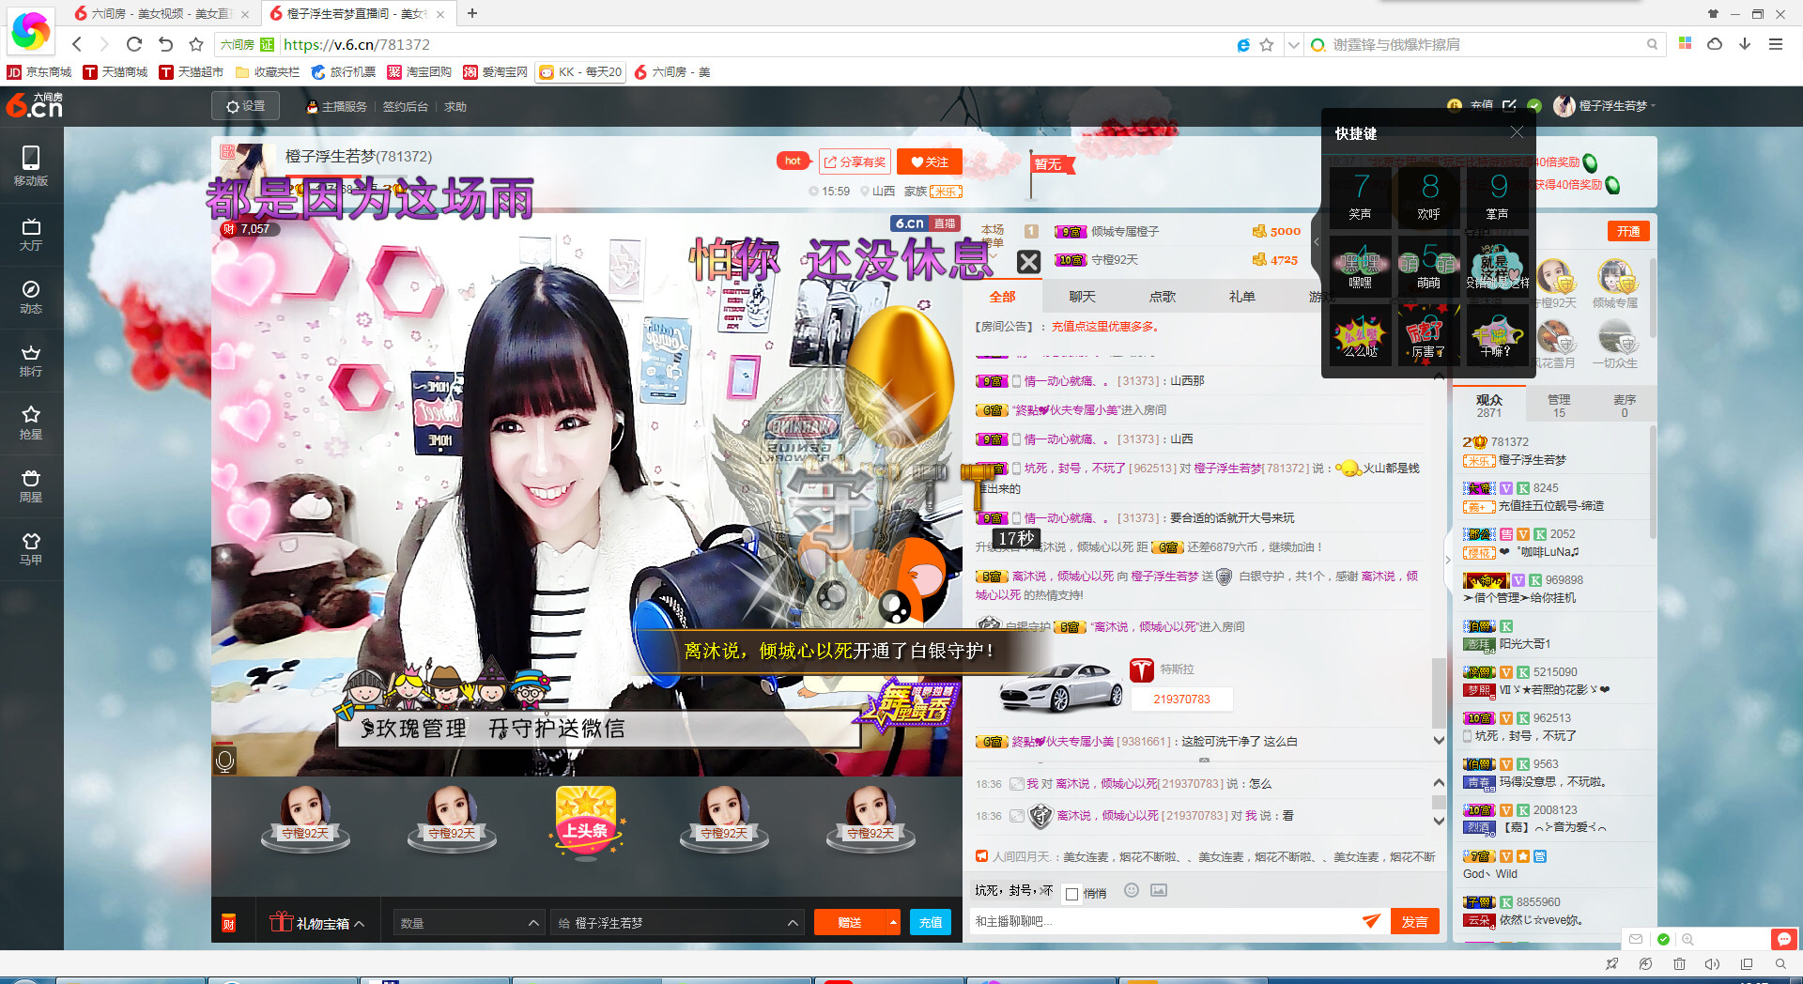Click the 关注 follow button
1803x984 pixels.
(x=930, y=162)
